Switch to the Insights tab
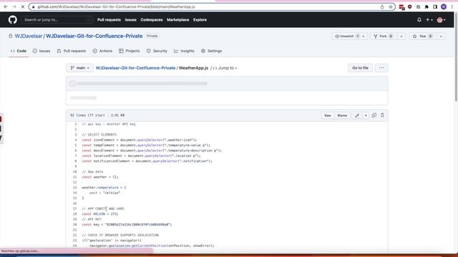458x257 pixels. tap(184, 51)
